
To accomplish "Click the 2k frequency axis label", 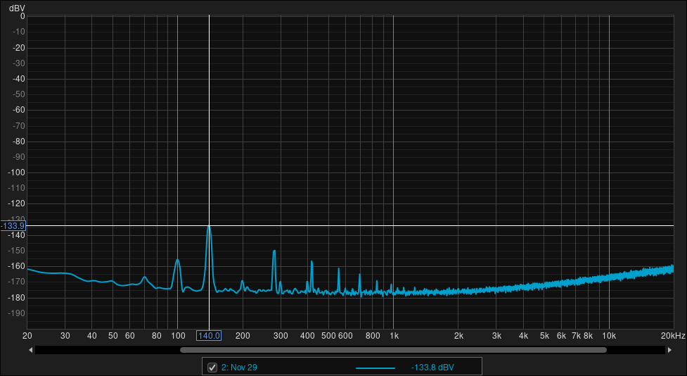I will (x=458, y=336).
